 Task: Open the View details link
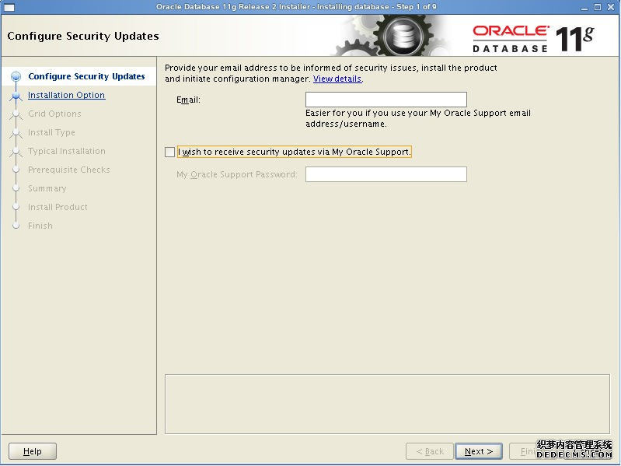(337, 79)
